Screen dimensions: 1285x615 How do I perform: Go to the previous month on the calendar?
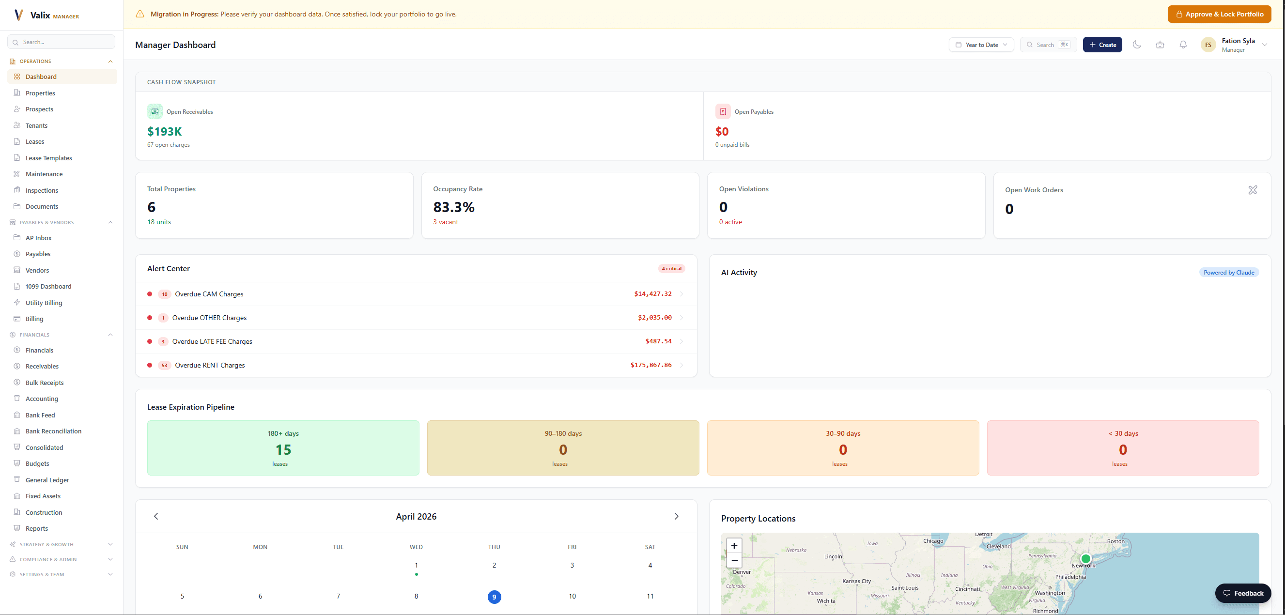155,516
